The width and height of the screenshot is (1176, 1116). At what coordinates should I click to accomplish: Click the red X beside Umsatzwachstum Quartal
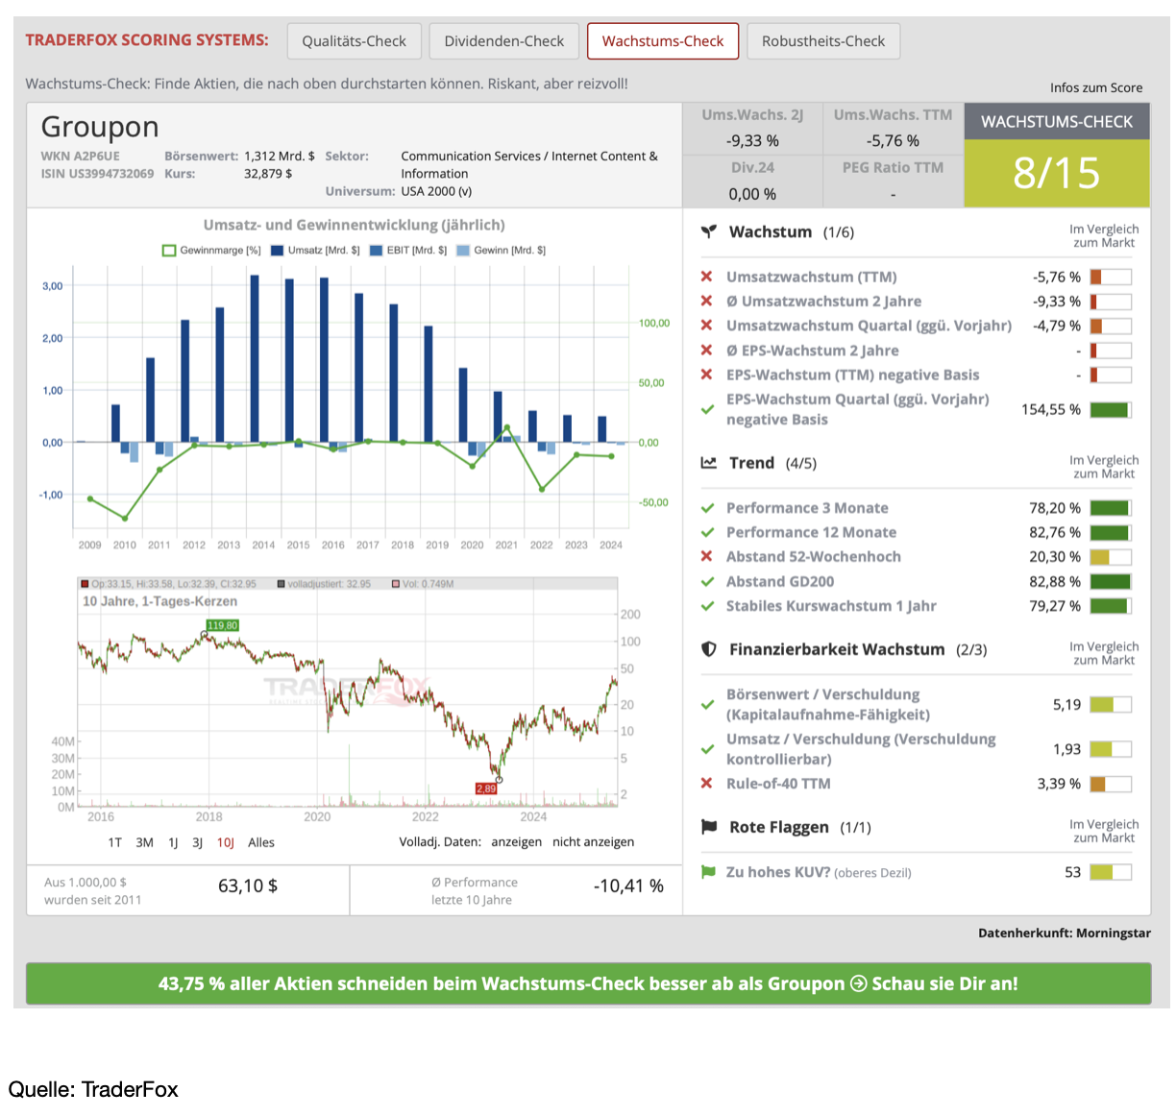pos(707,326)
